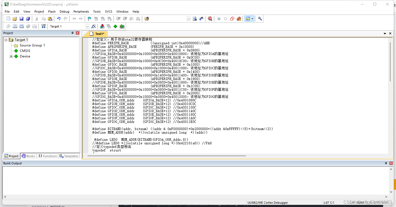Click the Kill all breakpoints icon

(x=239, y=19)
